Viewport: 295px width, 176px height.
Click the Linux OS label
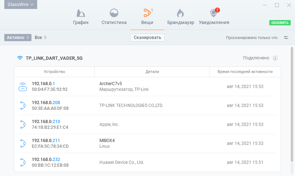pyautogui.click(x=105, y=146)
